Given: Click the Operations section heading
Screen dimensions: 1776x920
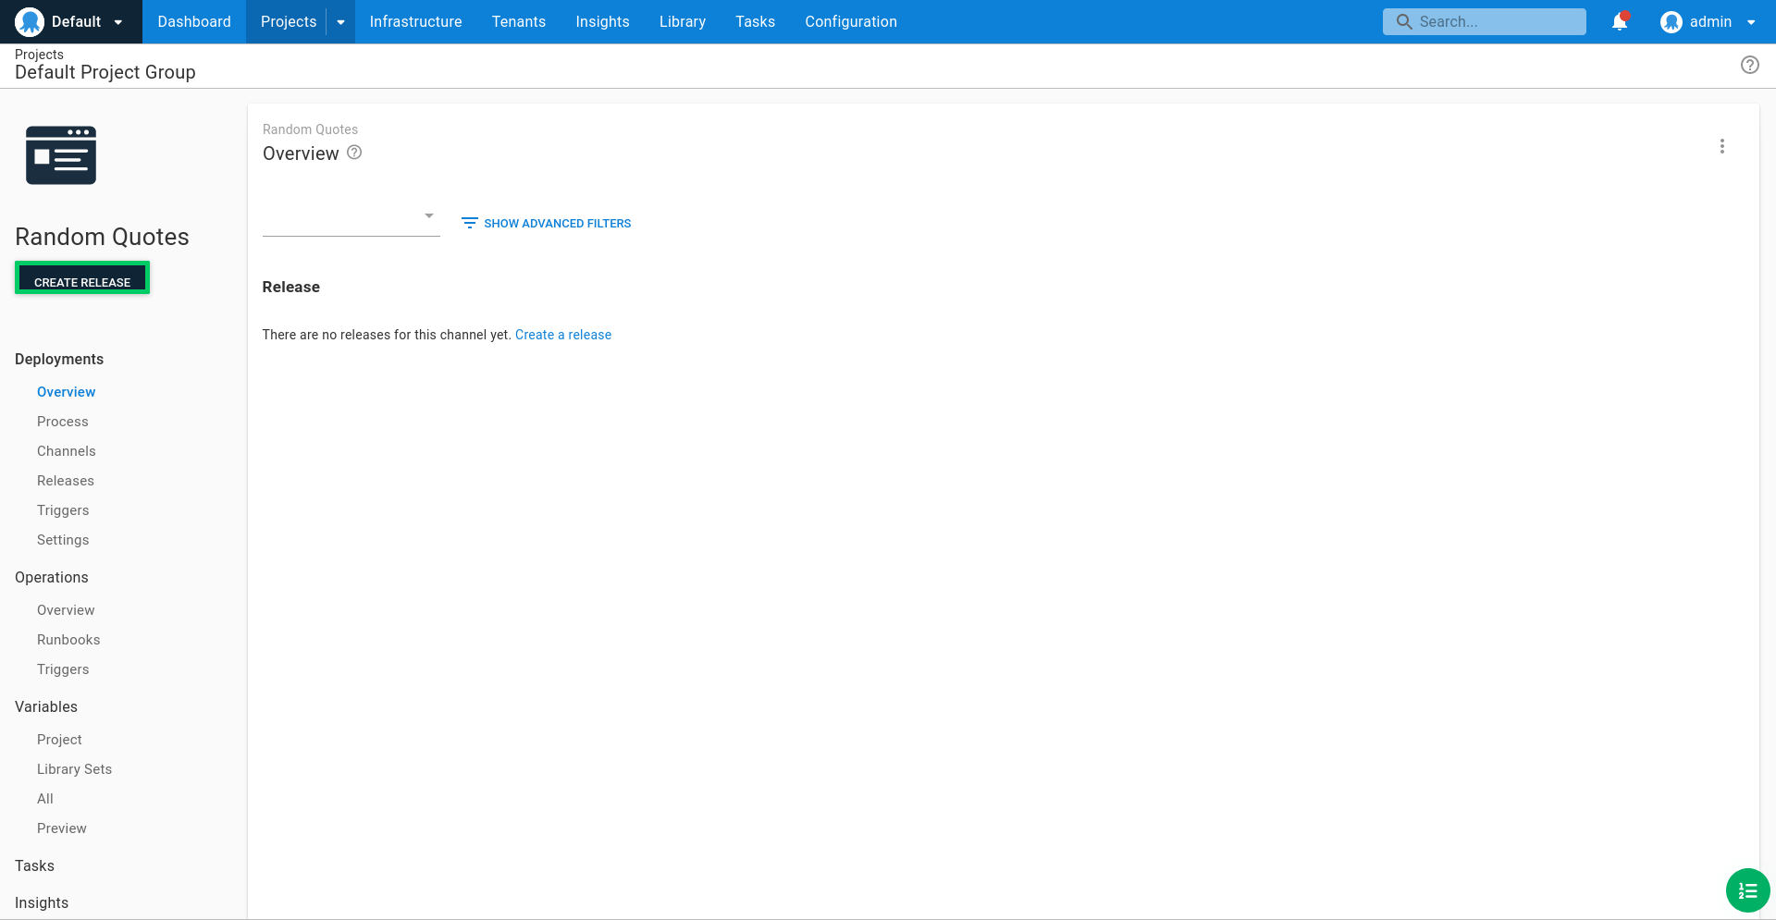Looking at the screenshot, I should (52, 577).
